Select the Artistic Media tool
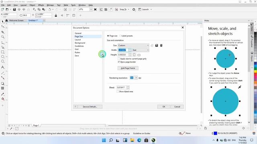This screenshot has height=144, width=257. 3,48
